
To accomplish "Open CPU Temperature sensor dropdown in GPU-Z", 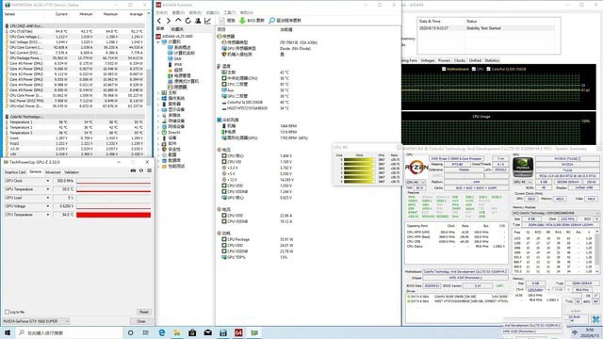I will tap(48, 215).
